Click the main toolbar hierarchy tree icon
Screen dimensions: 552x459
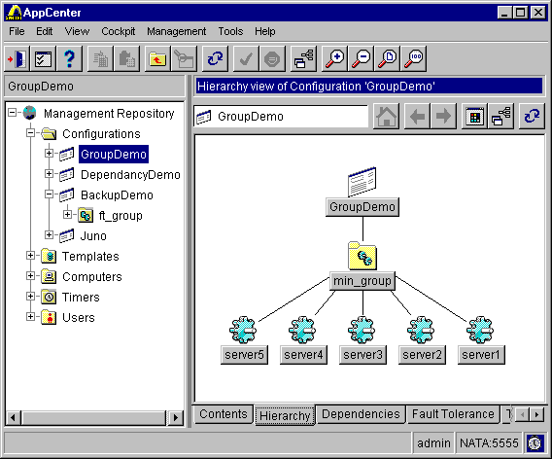(303, 58)
